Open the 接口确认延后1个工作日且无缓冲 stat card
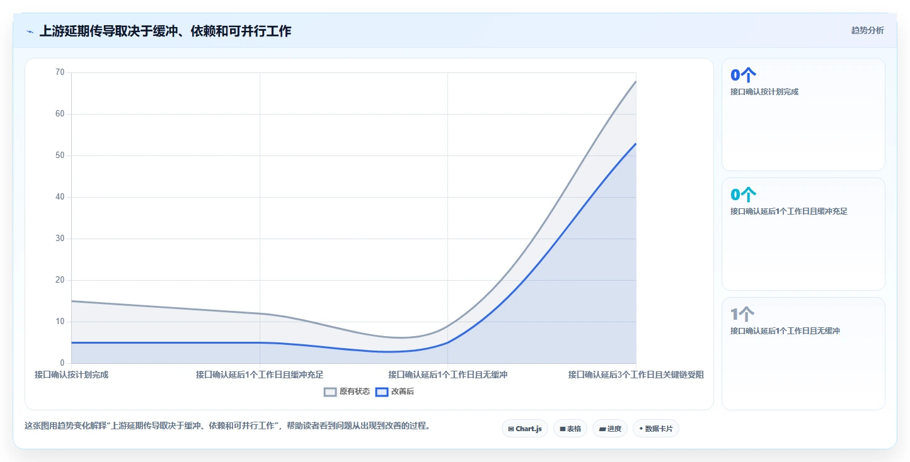This screenshot has width=910, height=462. tap(803, 354)
